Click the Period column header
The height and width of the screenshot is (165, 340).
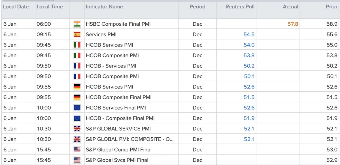coord(197,6)
